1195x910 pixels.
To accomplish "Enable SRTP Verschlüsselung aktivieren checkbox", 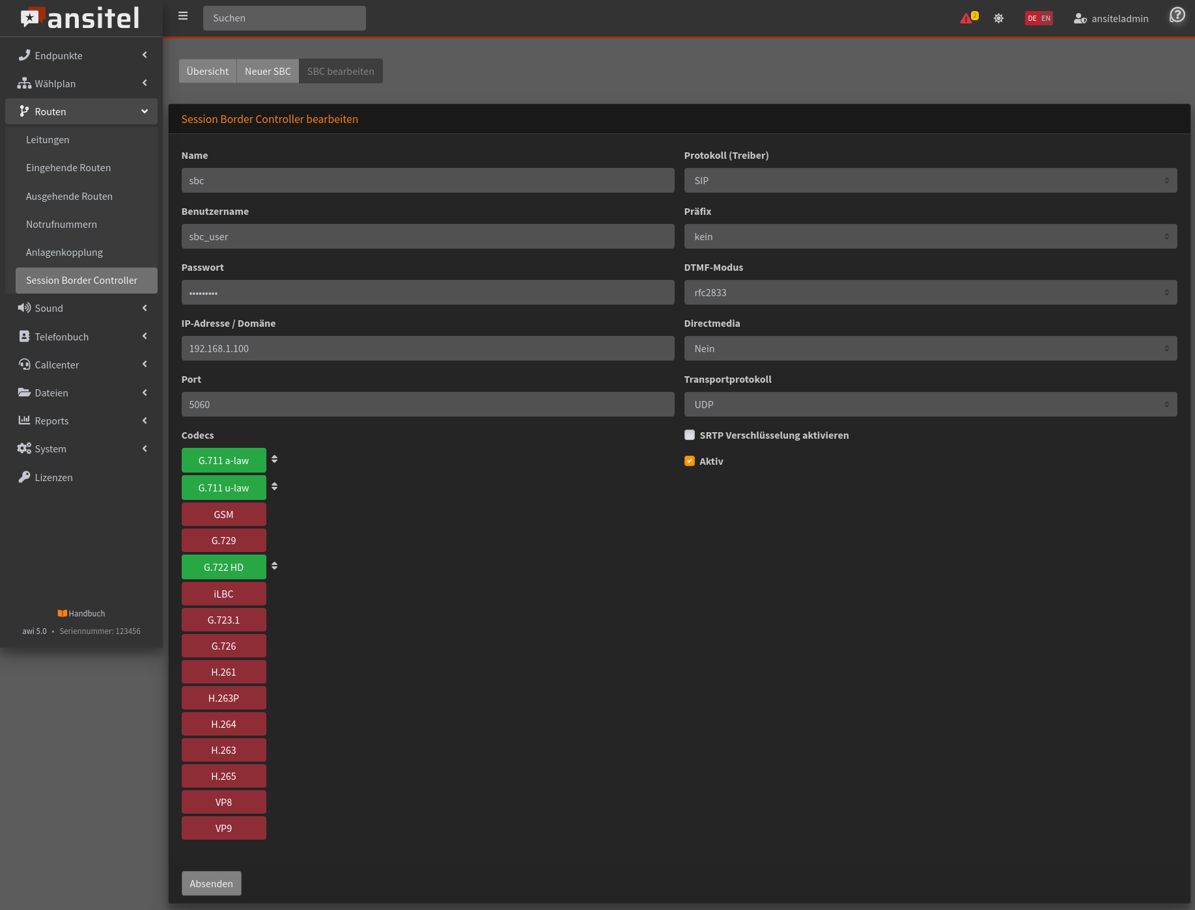I will point(690,435).
